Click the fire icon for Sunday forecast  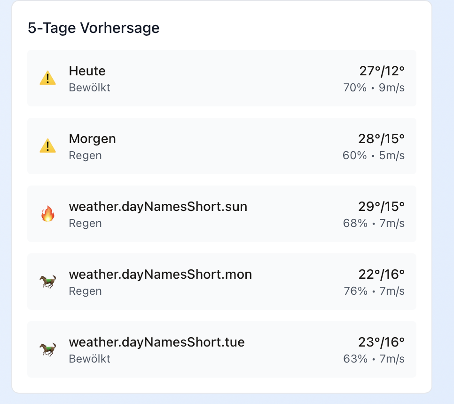pyautogui.click(x=47, y=214)
